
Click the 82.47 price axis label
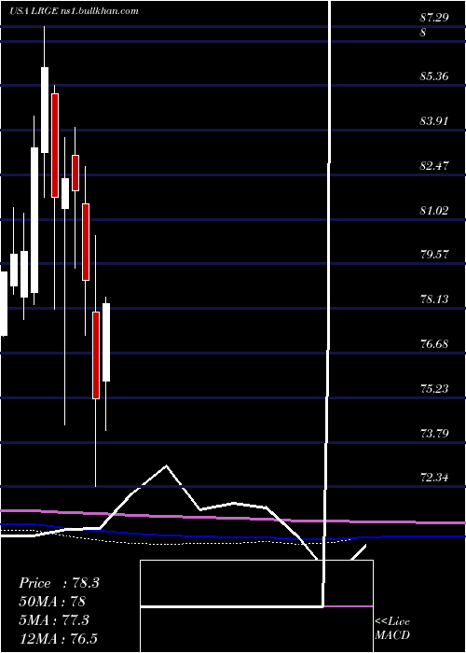click(434, 166)
